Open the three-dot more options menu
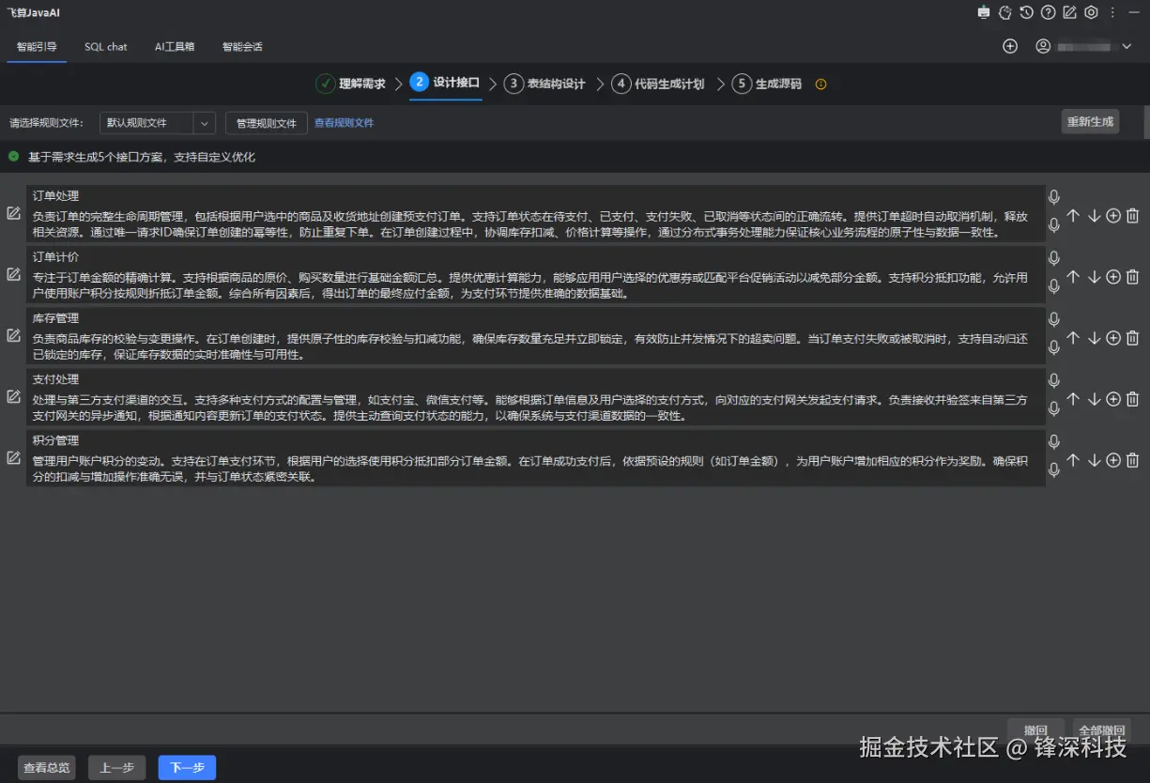This screenshot has height=783, width=1150. click(1112, 12)
